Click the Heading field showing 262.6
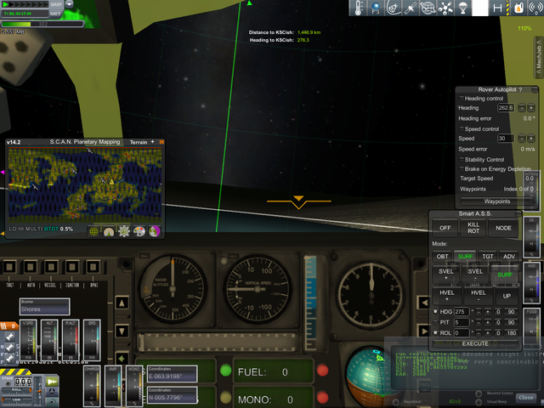 coord(506,108)
